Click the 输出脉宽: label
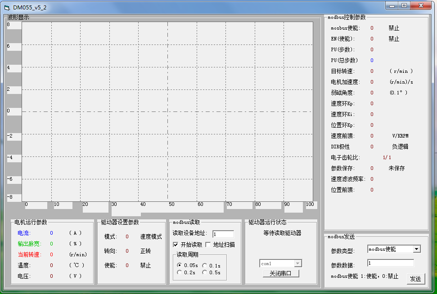 coord(30,244)
